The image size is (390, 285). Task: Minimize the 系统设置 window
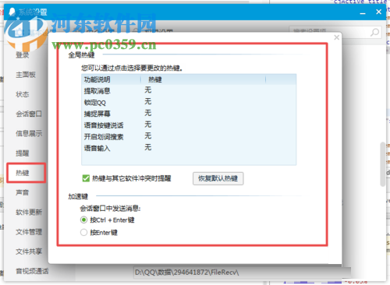[363, 12]
